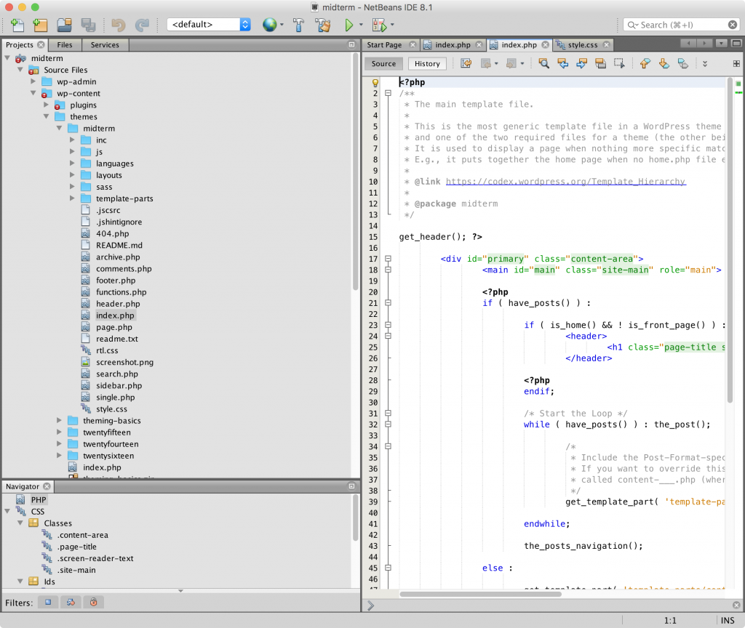Expand the wp-admin folder
The width and height of the screenshot is (745, 628).
coord(33,81)
